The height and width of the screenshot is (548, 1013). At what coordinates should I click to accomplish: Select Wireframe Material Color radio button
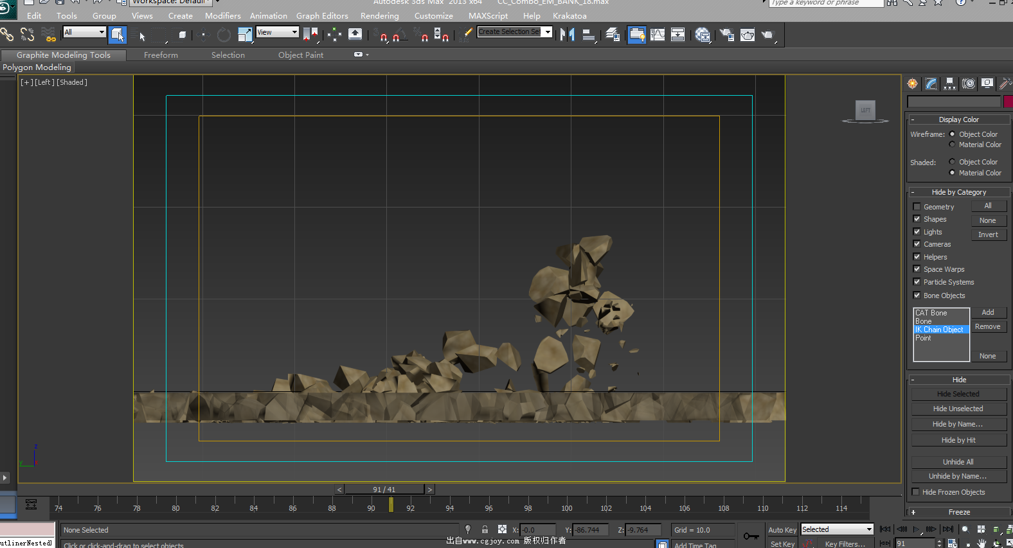[x=953, y=145]
